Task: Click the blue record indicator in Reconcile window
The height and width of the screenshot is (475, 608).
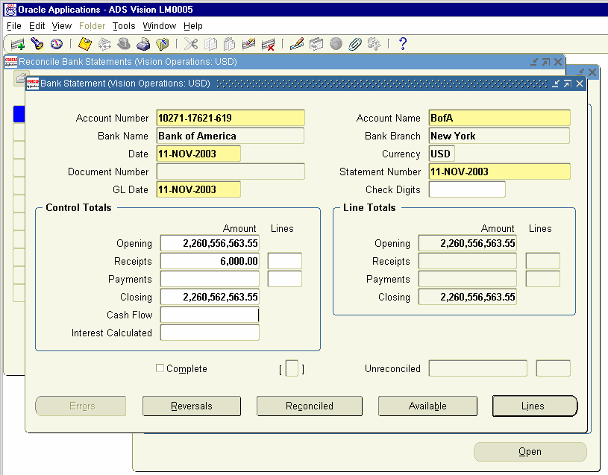Action: [19, 114]
